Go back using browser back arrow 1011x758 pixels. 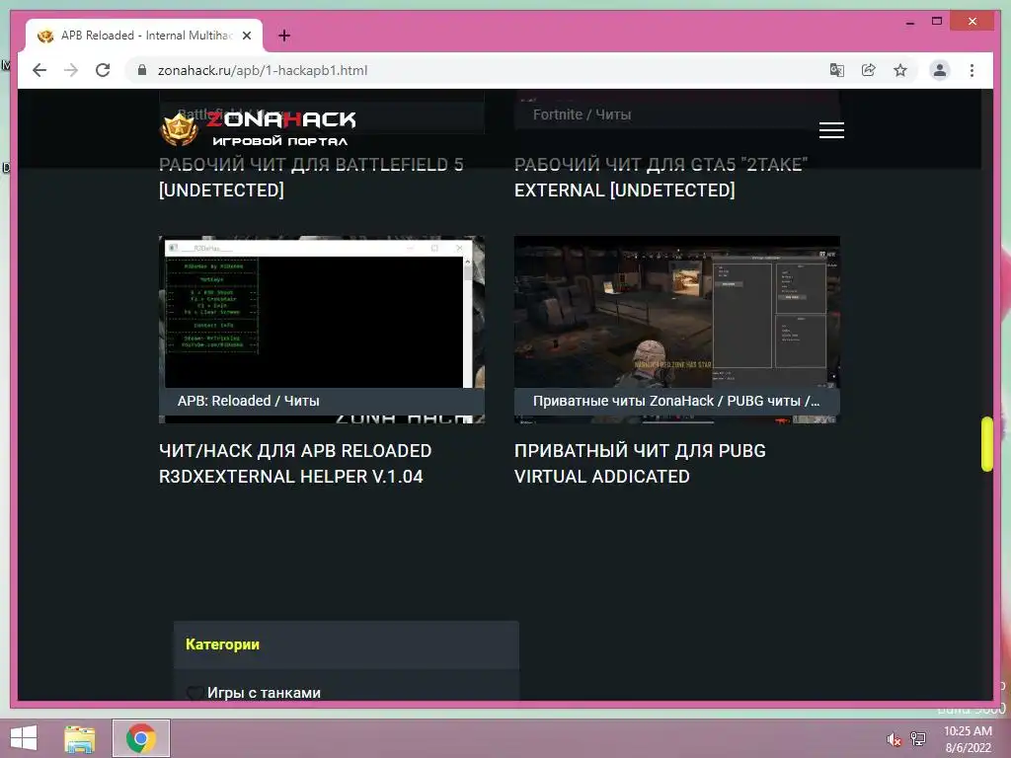(39, 70)
